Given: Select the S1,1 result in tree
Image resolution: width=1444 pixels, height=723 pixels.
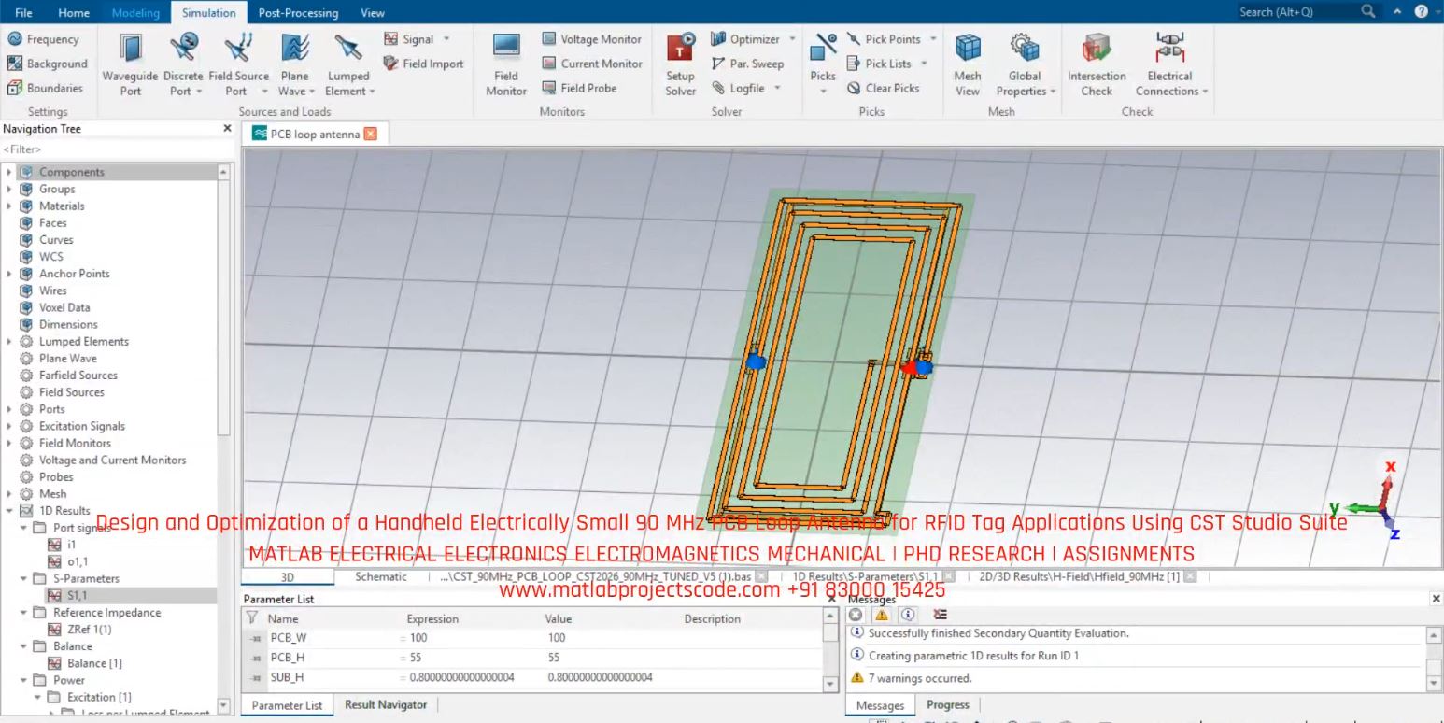Looking at the screenshot, I should [x=77, y=595].
